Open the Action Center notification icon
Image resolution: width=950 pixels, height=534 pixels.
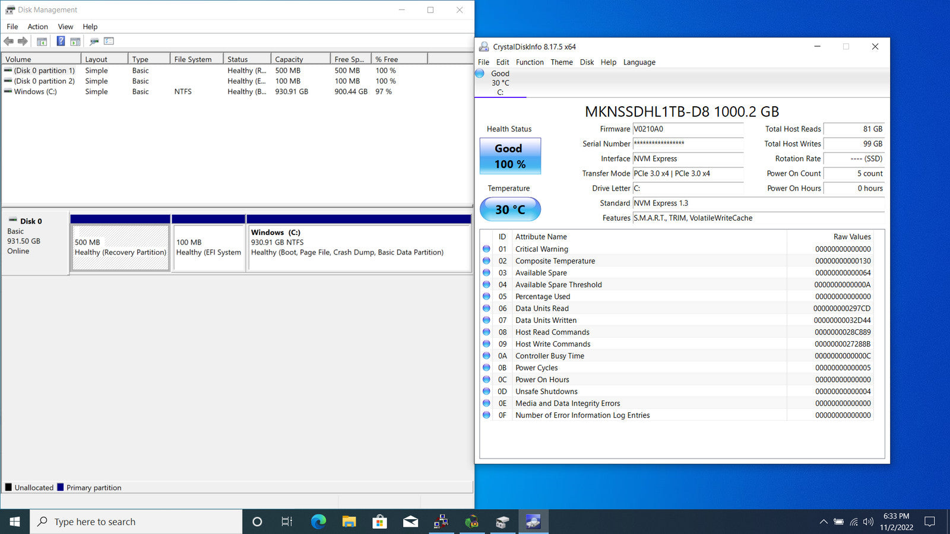coord(930,522)
